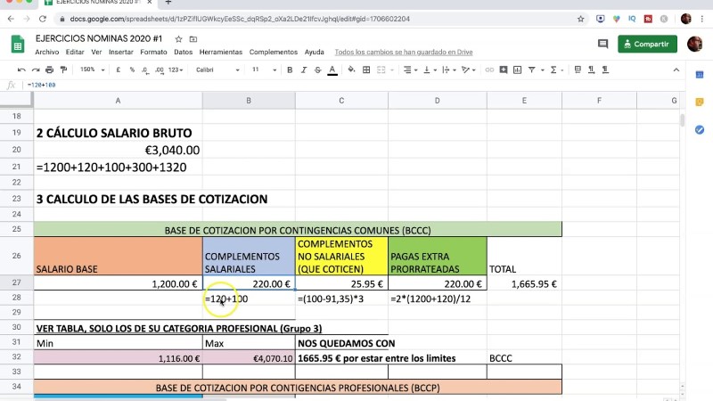Open font size 11 dropdown

pyautogui.click(x=264, y=70)
